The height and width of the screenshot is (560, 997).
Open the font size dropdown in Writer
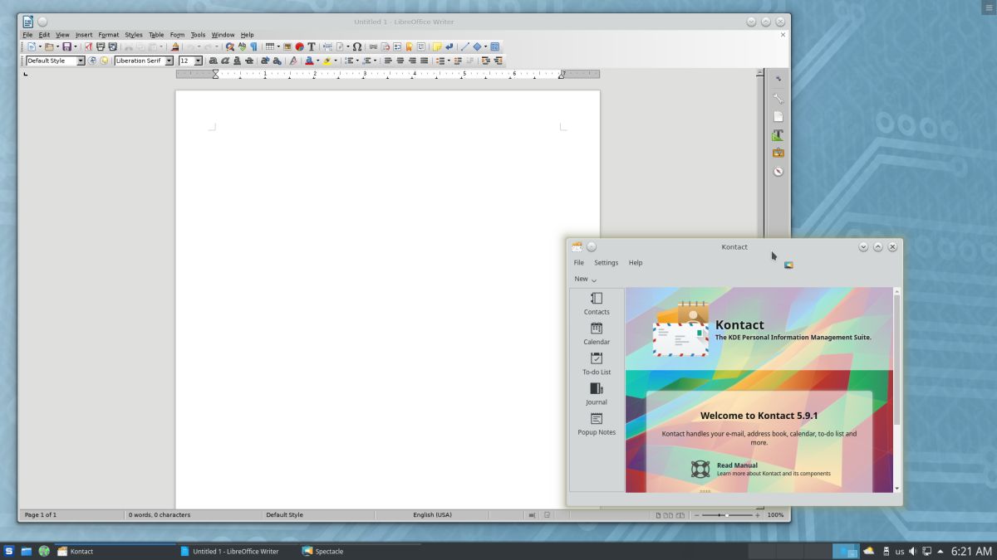pos(196,61)
